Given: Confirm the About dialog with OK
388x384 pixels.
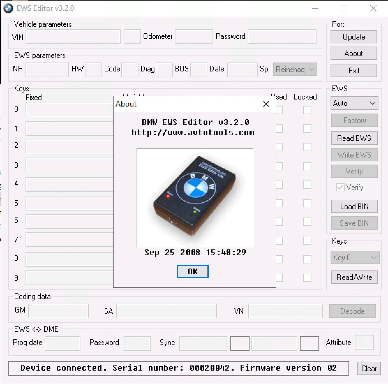Looking at the screenshot, I should (x=192, y=271).
